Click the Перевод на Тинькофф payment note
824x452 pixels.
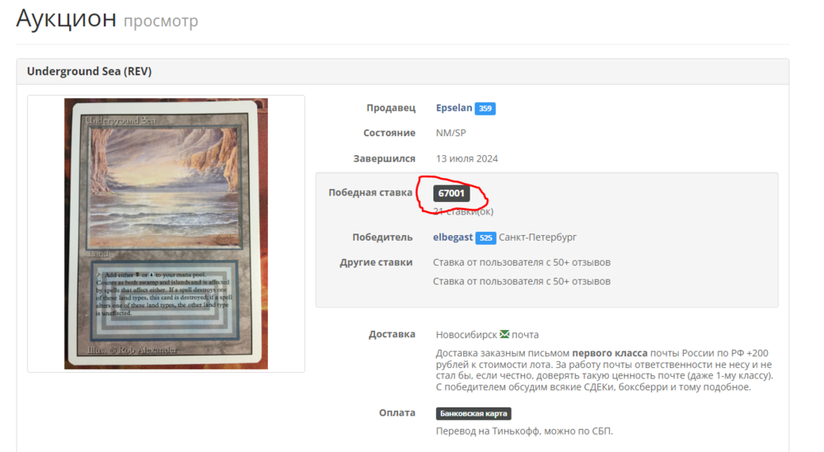(x=524, y=431)
